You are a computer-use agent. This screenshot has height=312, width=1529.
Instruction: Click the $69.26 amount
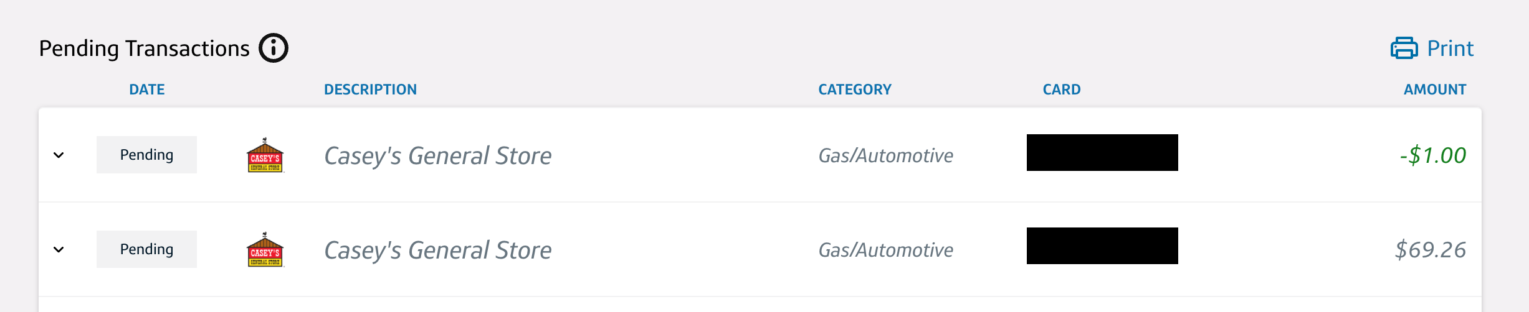1430,250
